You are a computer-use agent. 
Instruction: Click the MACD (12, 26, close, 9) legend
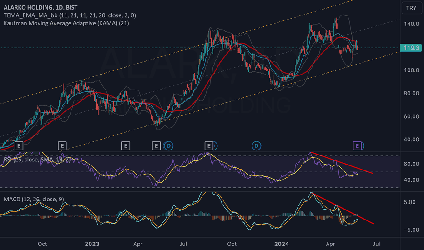pyautogui.click(x=34, y=199)
